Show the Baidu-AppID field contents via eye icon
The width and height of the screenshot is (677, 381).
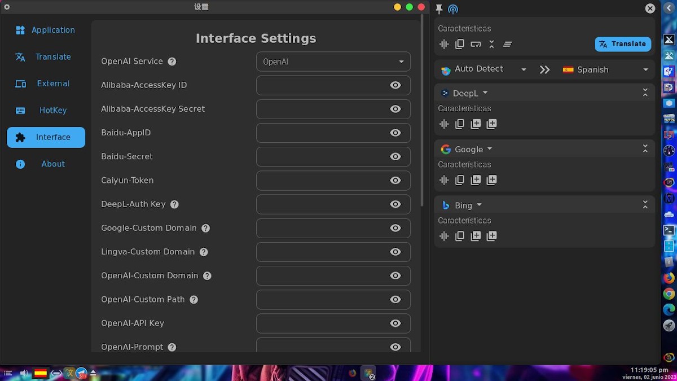click(x=395, y=133)
